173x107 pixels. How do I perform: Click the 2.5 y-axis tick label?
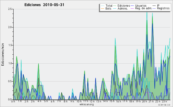[10, 9]
